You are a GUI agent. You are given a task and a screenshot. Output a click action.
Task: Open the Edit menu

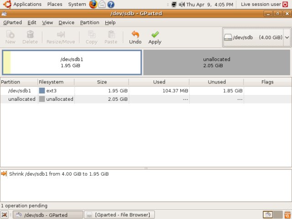coord(32,22)
